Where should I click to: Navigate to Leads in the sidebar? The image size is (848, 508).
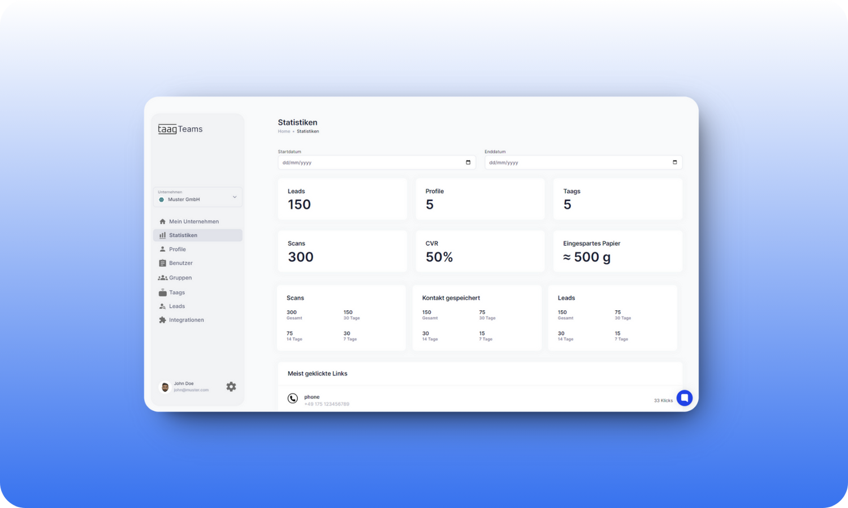pos(177,306)
